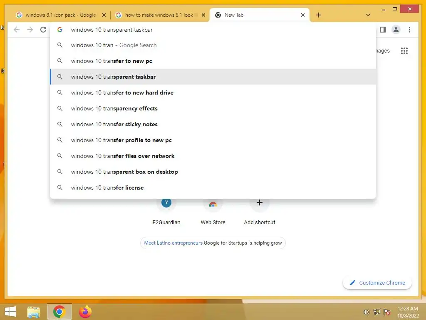Switch to 'windows 8.1 icon pack - Google' tab
Screen dimensions: 426x320
(60, 15)
